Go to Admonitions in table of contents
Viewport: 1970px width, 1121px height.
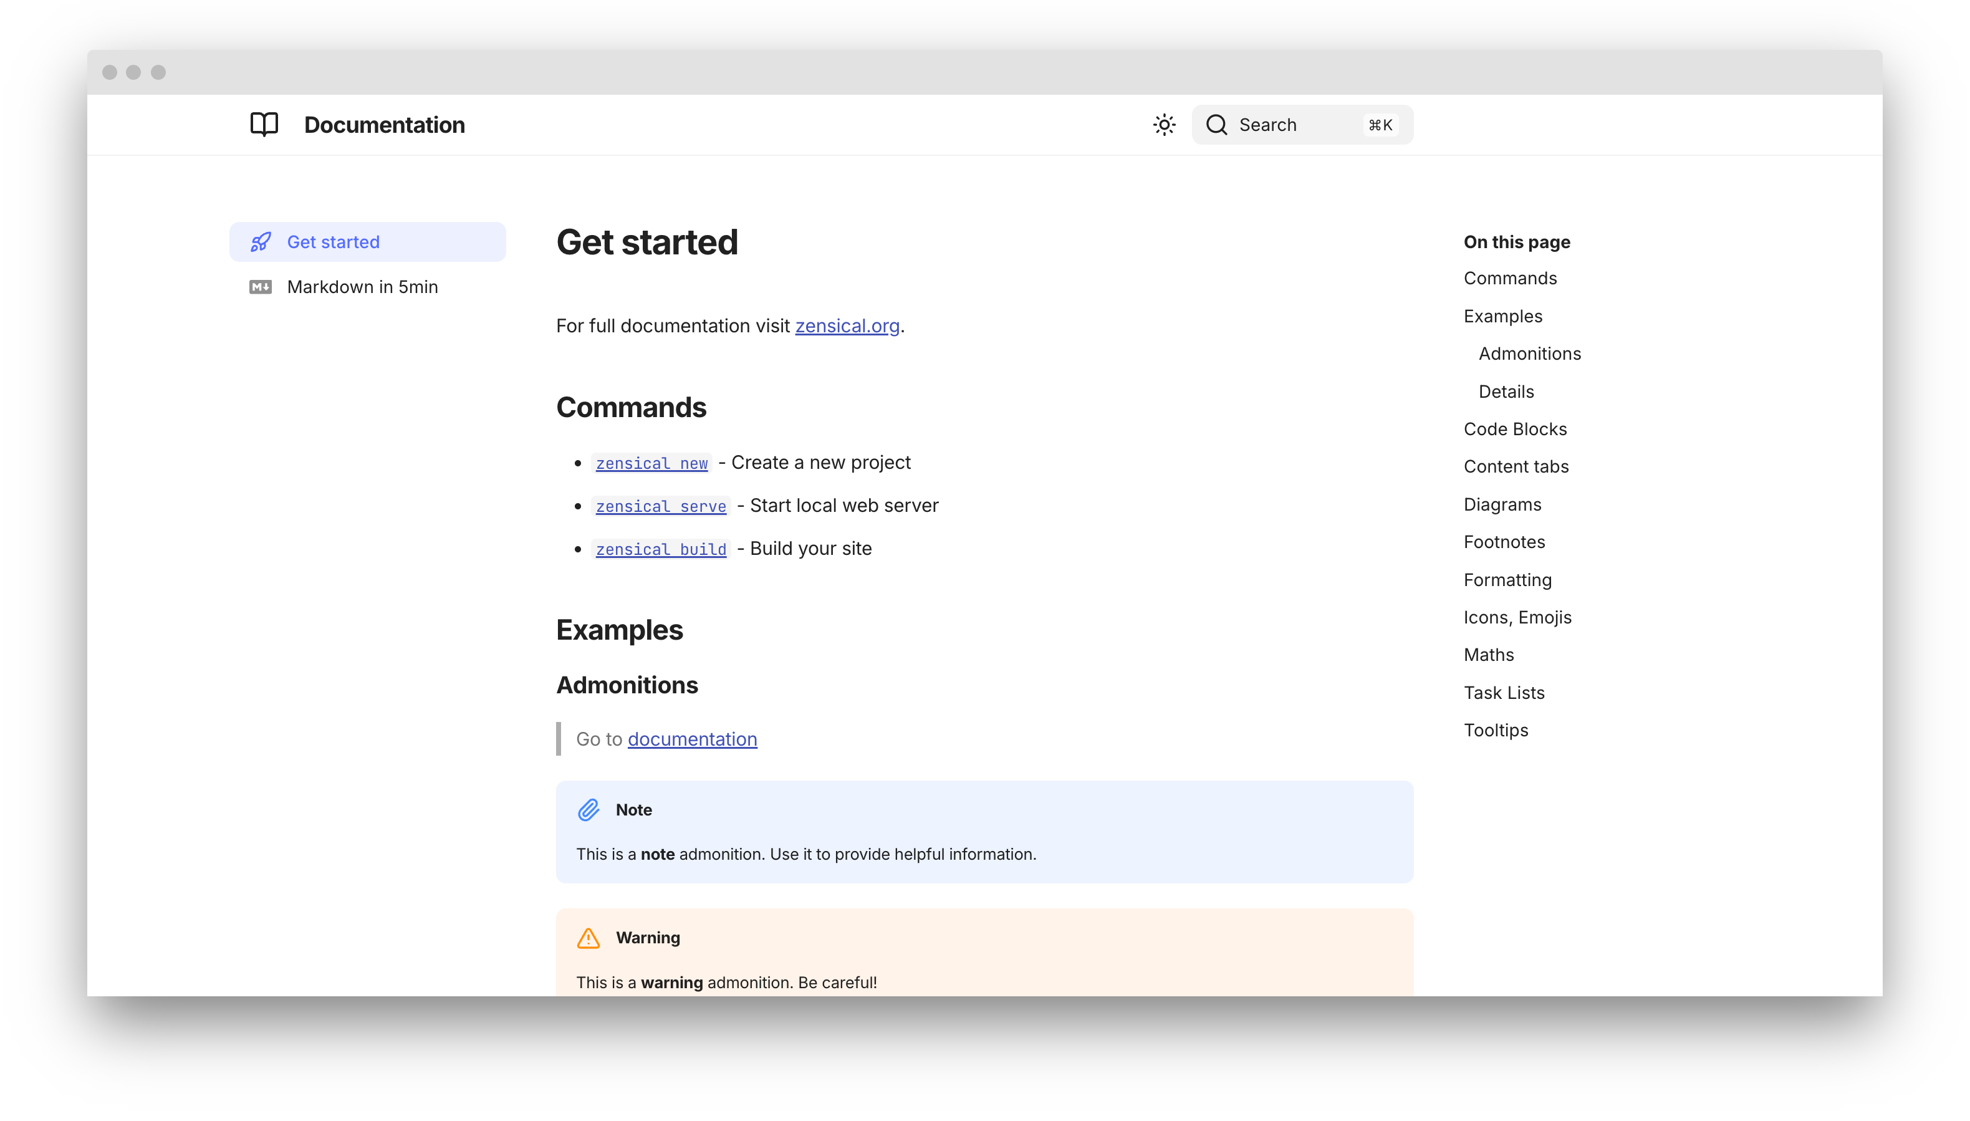(x=1529, y=354)
